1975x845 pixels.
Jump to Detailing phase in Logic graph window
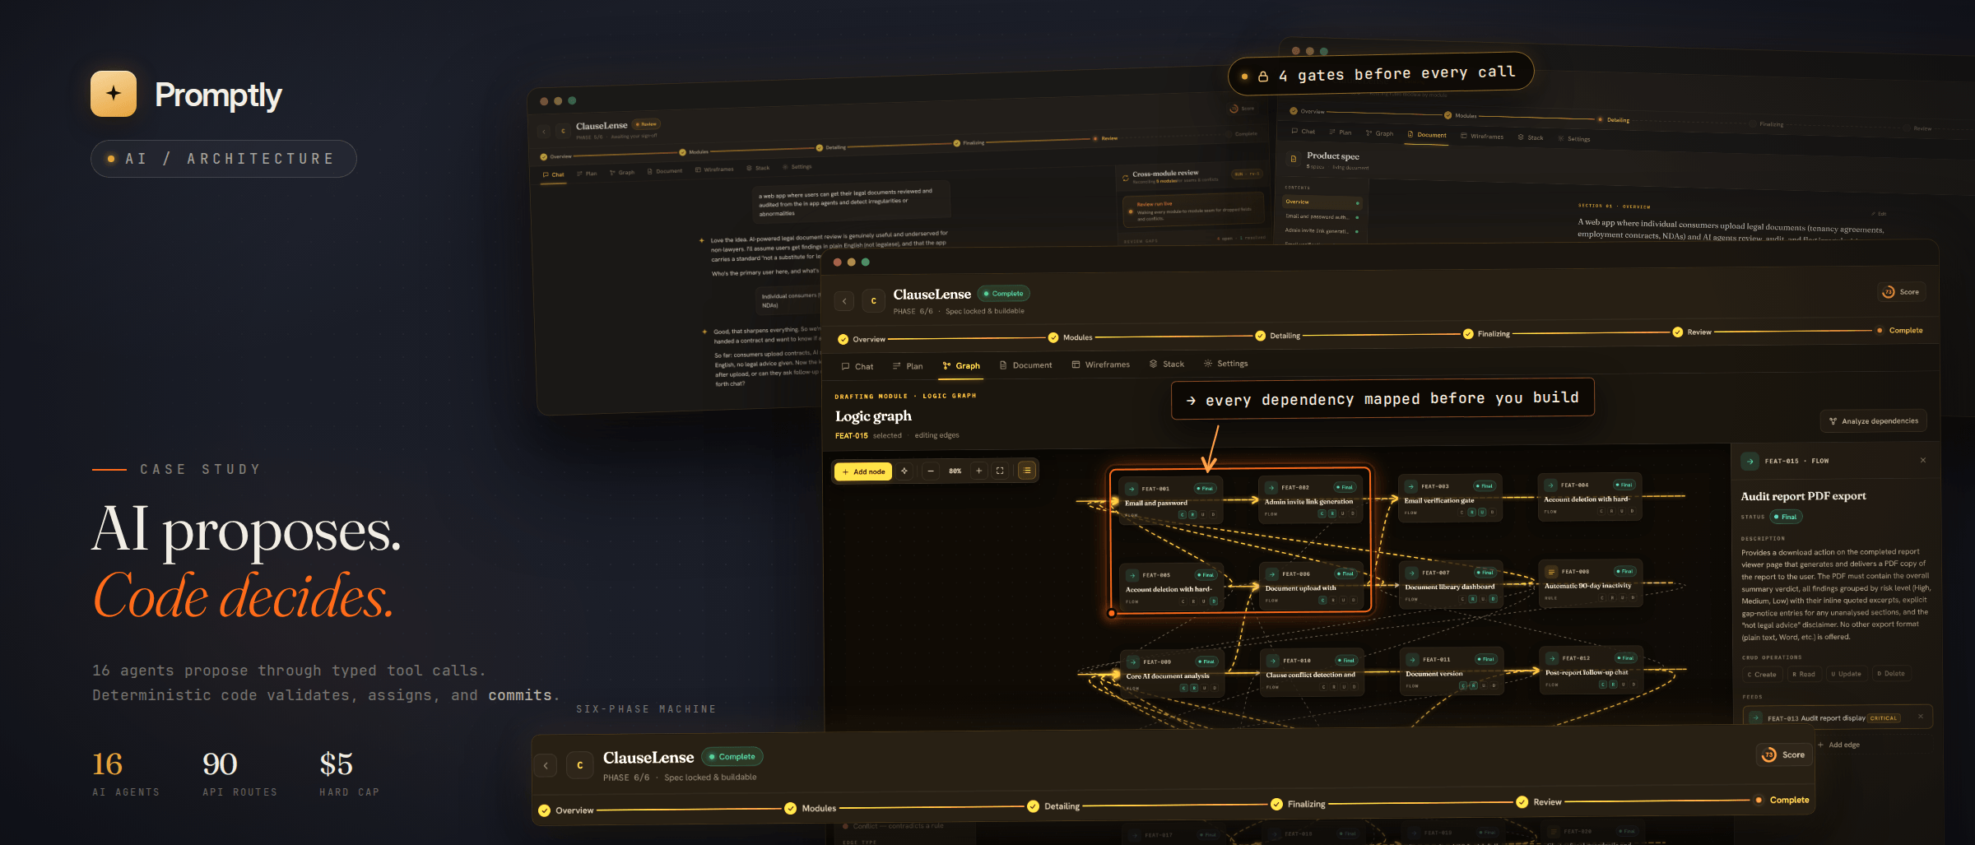[1278, 336]
